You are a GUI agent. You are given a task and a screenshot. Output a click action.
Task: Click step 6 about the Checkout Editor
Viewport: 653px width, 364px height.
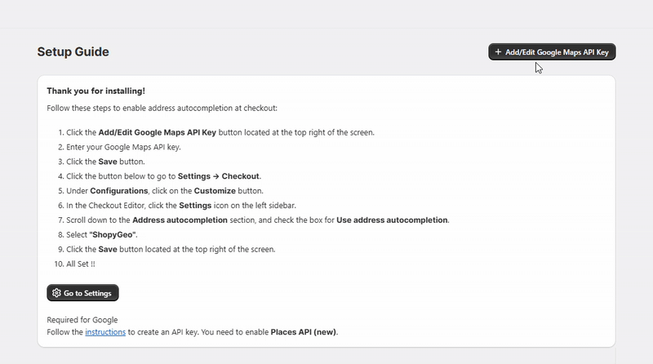(181, 206)
